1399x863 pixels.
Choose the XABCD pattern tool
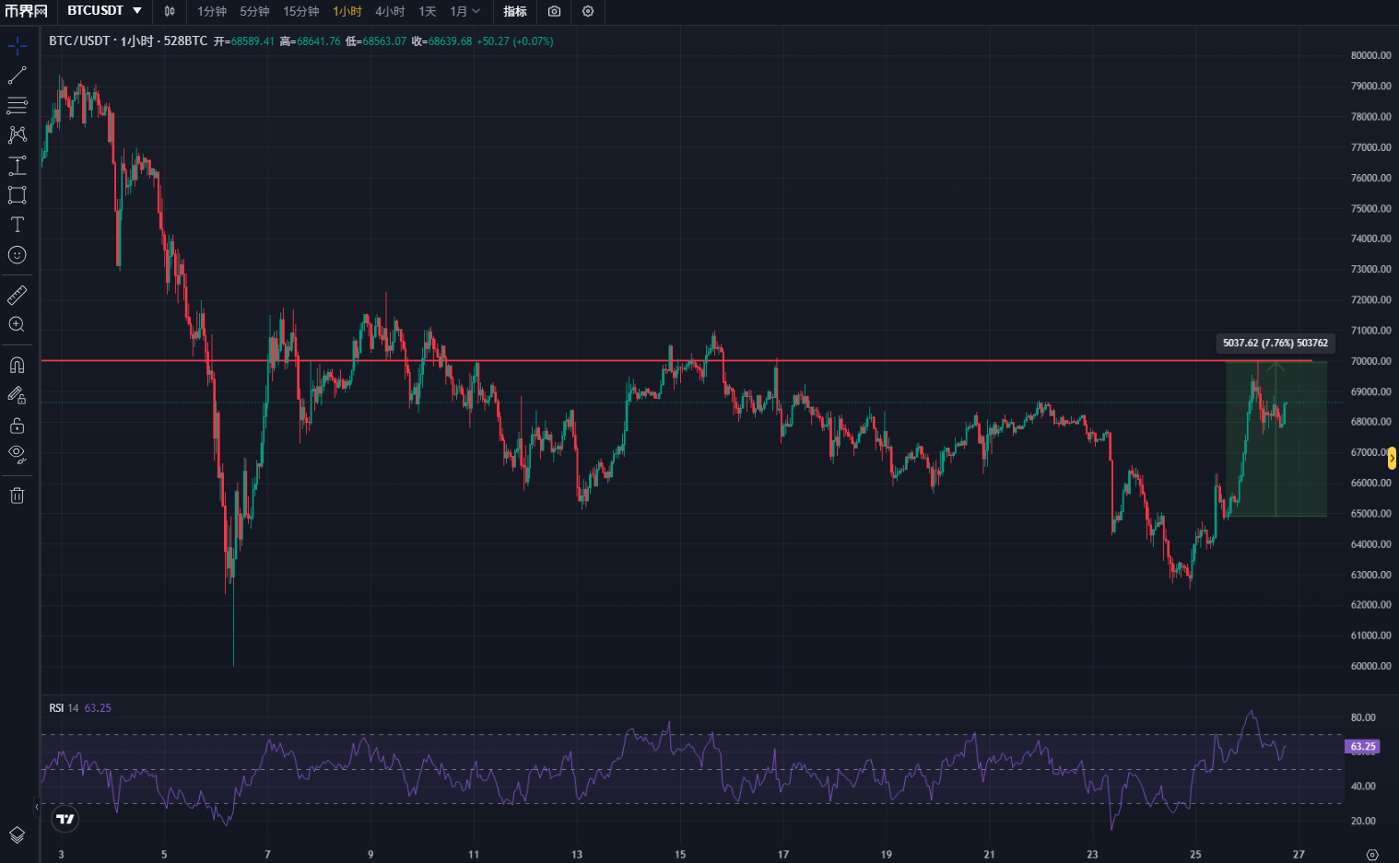(x=18, y=135)
